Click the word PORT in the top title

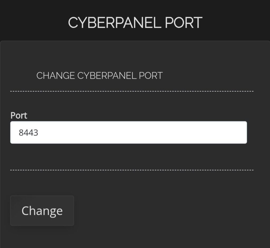[x=184, y=23]
